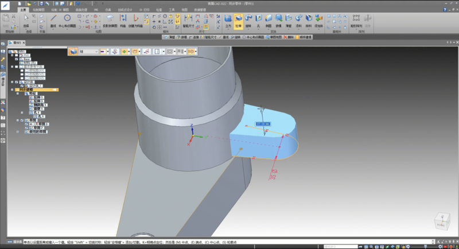459x249 pixels.
Task: Toggle the Base checkbox in the tree
Action: (17, 59)
